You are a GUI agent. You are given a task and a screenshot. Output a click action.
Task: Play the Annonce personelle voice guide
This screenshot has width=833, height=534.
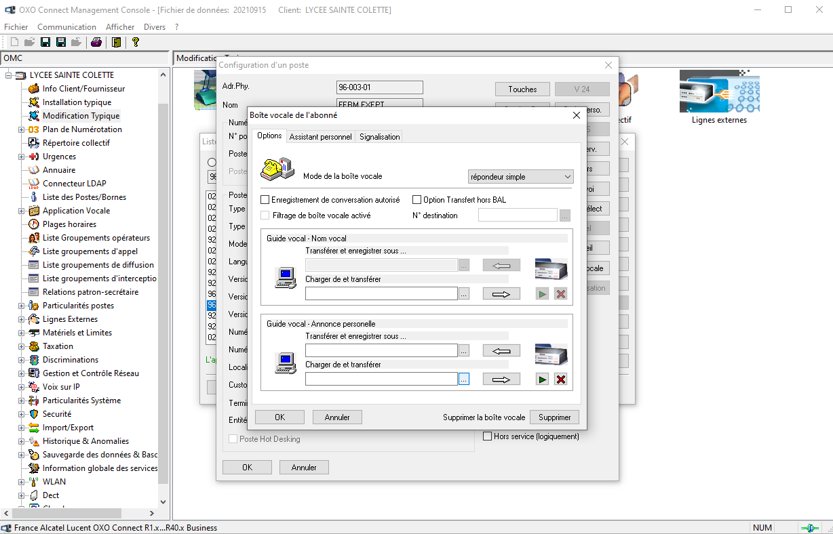point(542,379)
